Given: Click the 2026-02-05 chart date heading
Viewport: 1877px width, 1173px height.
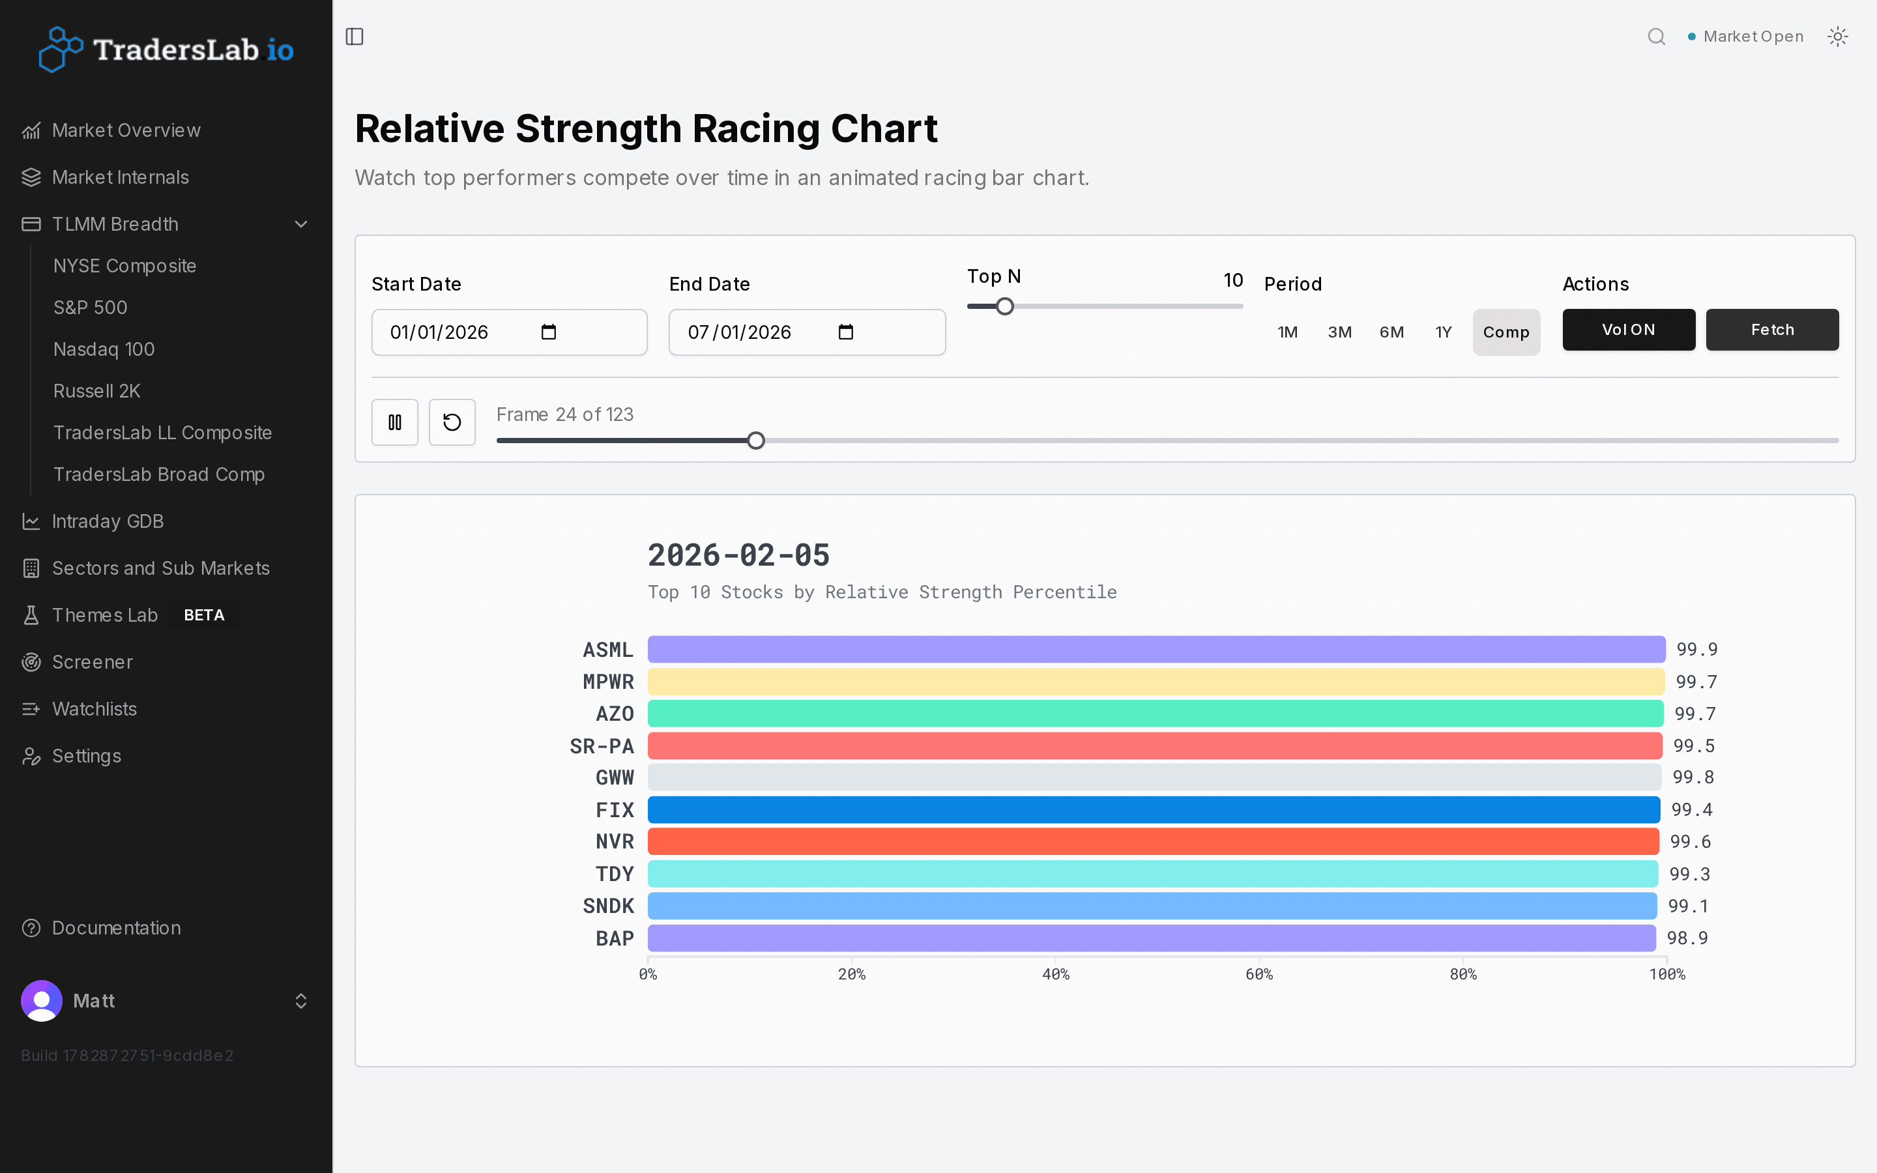Looking at the screenshot, I should click(x=738, y=555).
